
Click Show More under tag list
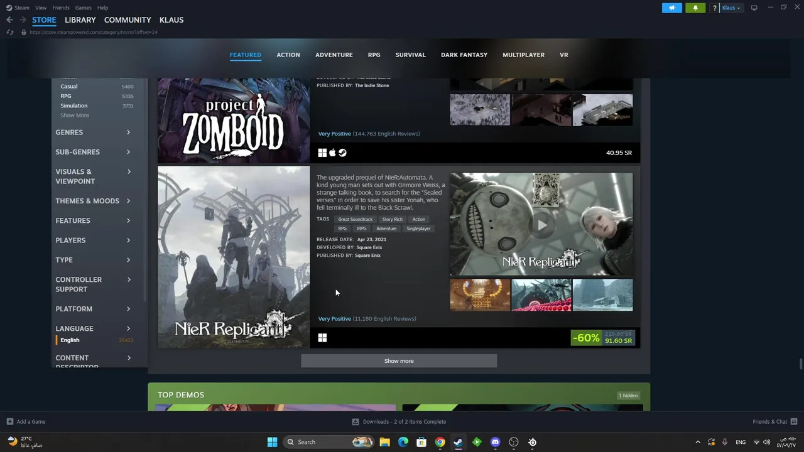[75, 116]
